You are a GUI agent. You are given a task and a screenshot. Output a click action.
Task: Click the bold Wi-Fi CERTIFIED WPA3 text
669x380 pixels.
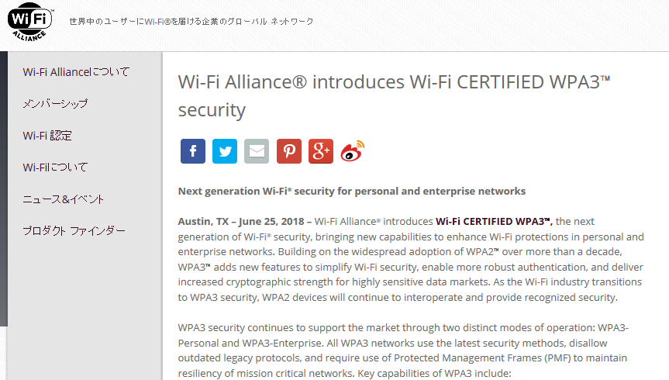point(494,222)
